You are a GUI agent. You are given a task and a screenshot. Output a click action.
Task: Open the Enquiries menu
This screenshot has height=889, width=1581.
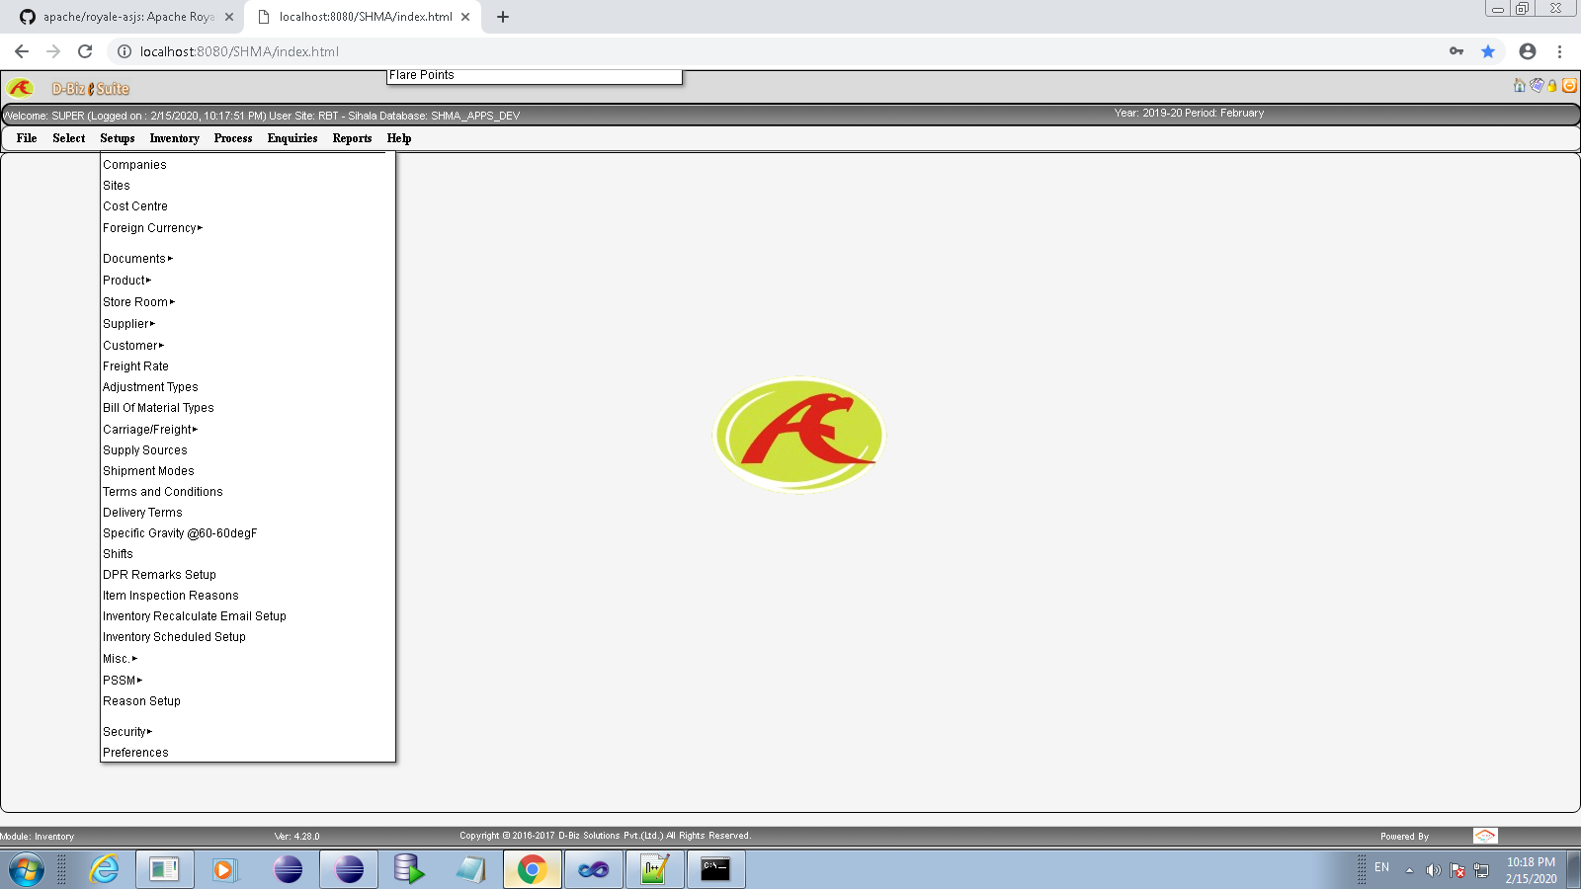(x=291, y=138)
